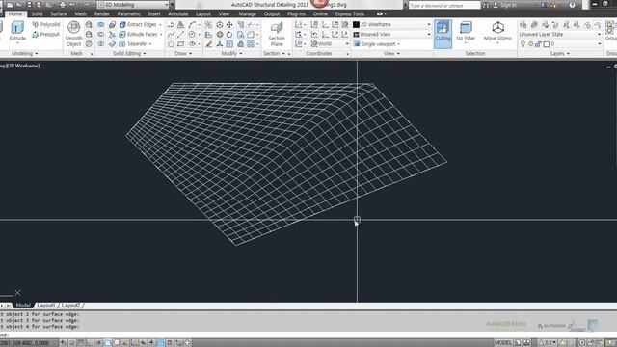The height and width of the screenshot is (347, 617).
Task: Click the Help question mark icon
Action: (572, 5)
